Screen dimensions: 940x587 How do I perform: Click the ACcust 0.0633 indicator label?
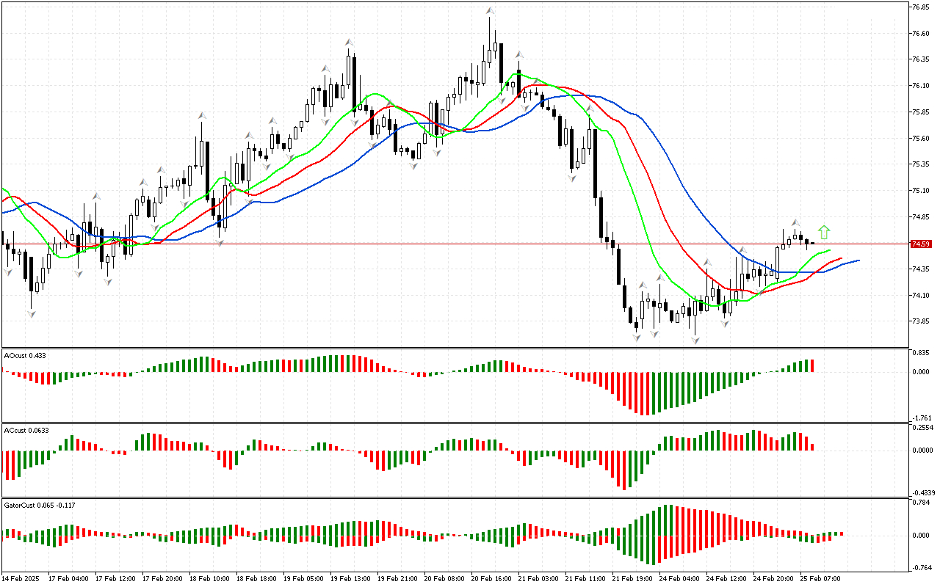click(x=26, y=430)
